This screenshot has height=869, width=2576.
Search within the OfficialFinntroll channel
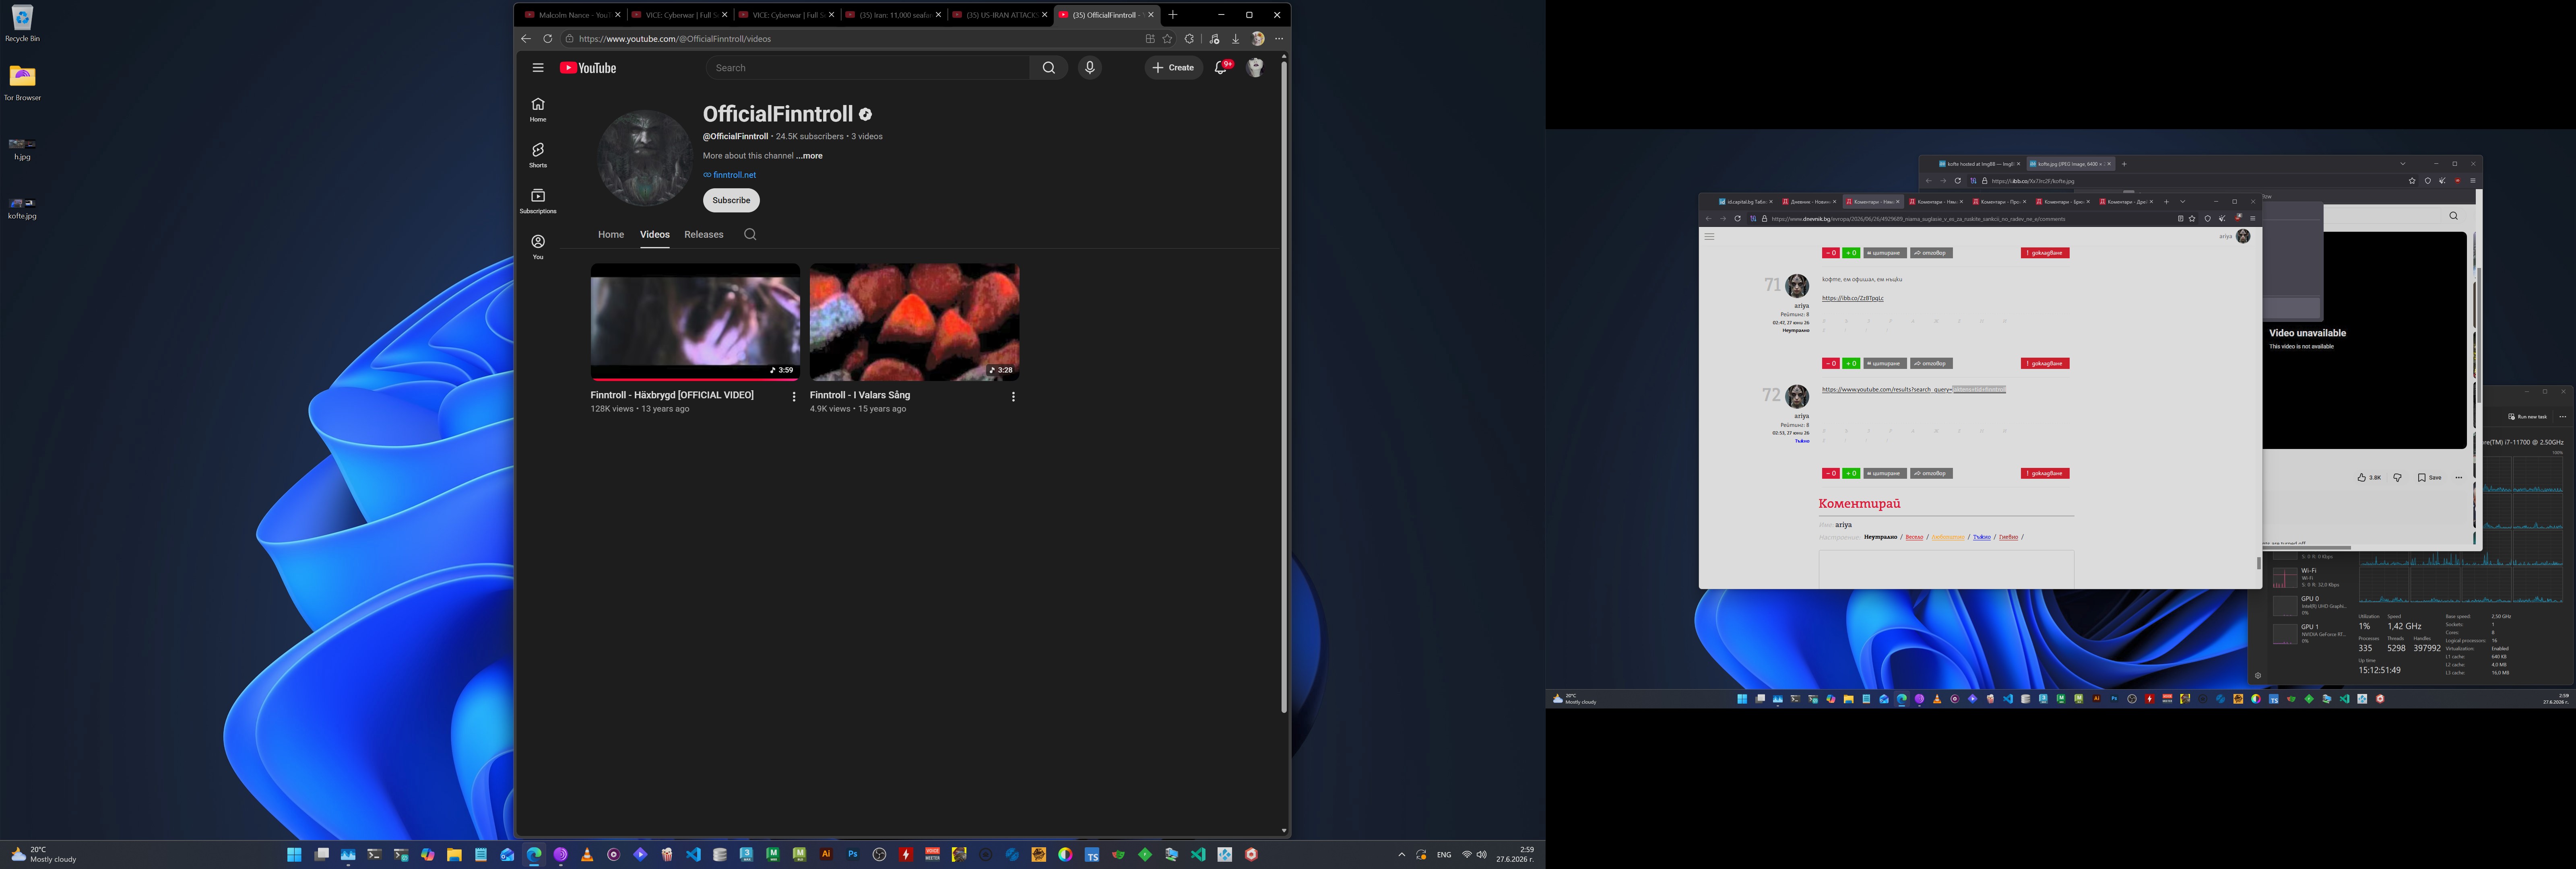[x=750, y=235]
